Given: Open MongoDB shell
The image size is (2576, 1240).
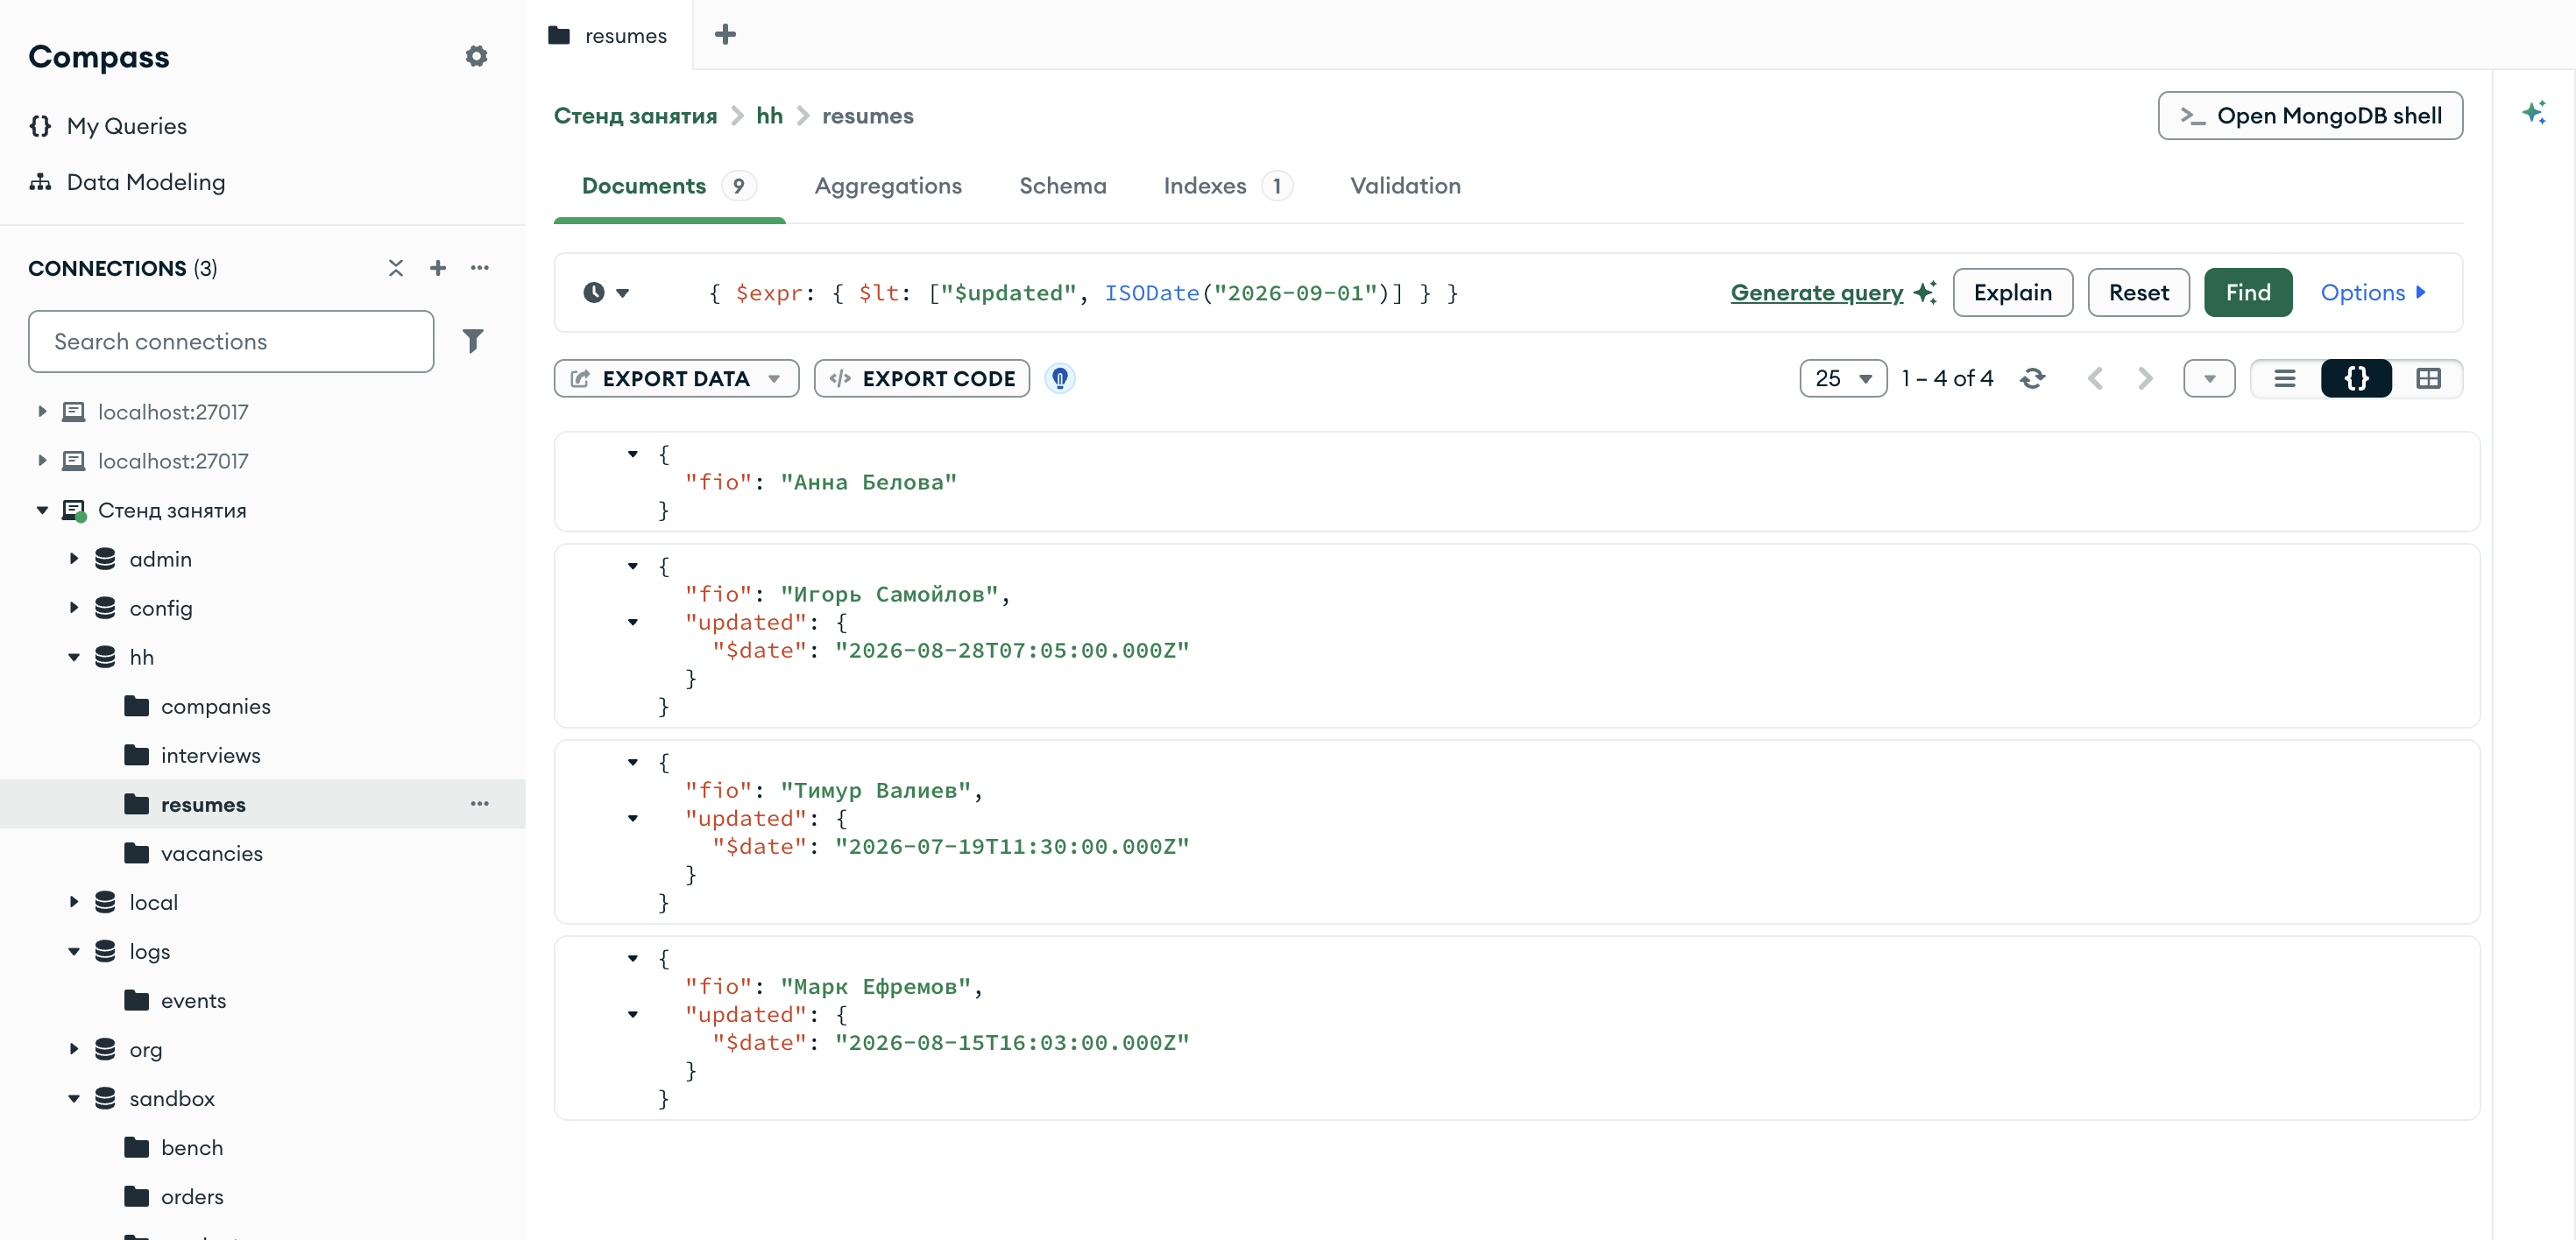Looking at the screenshot, I should pyautogui.click(x=2310, y=116).
